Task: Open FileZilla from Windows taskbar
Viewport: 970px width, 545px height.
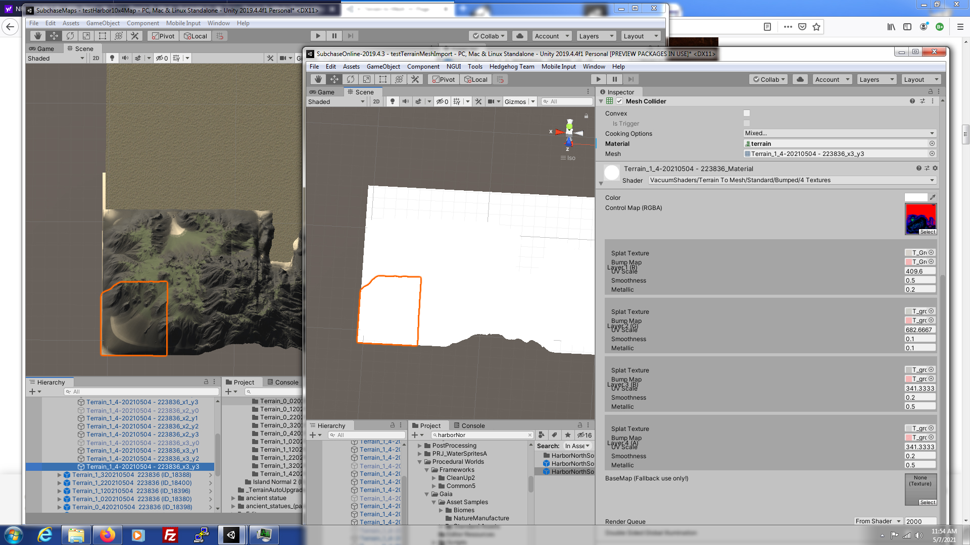Action: 170,535
